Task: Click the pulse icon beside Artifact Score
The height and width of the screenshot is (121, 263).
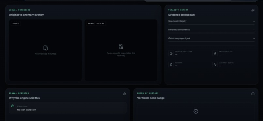Action: [215, 64]
